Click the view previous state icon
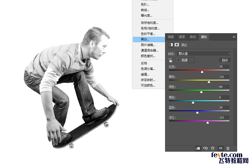 (x=205, y=148)
